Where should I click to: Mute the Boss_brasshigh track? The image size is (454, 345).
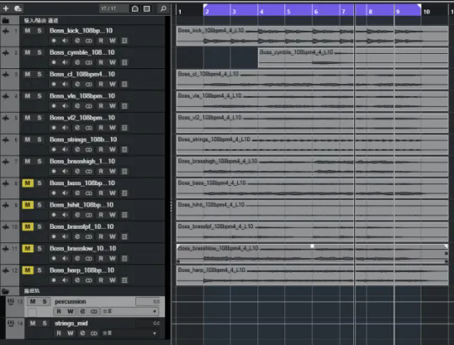(28, 162)
